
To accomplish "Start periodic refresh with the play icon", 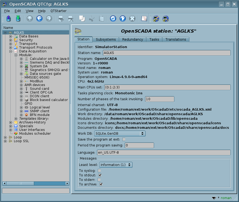I will [x=123, y=19].
